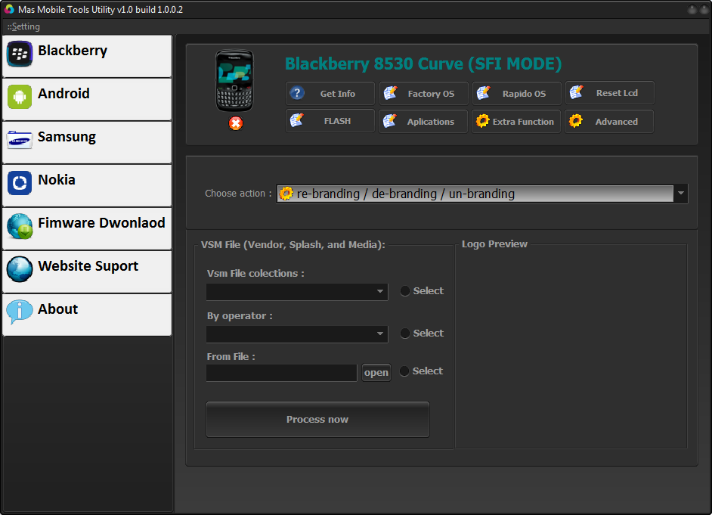Viewport: 712px width, 515px height.
Task: Click the question mark icon on Get Info
Action: click(297, 93)
